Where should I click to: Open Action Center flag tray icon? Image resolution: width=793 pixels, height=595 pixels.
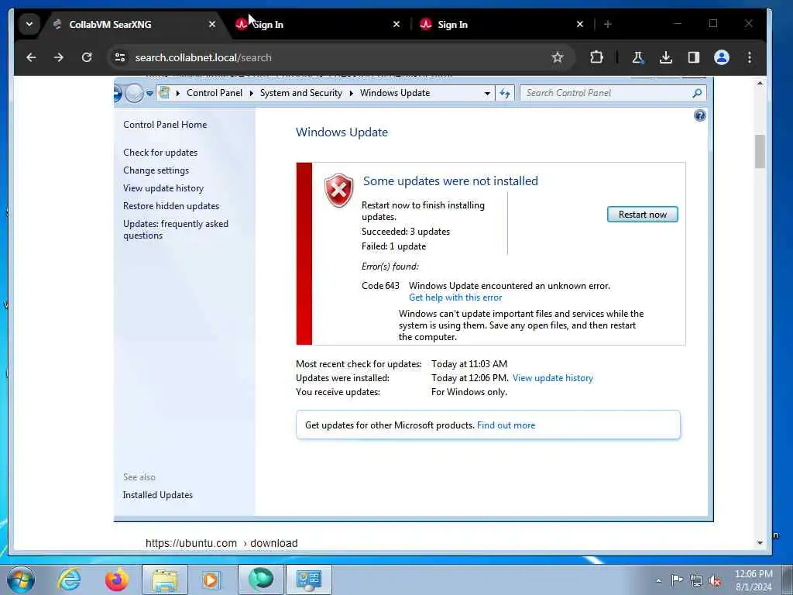677,580
